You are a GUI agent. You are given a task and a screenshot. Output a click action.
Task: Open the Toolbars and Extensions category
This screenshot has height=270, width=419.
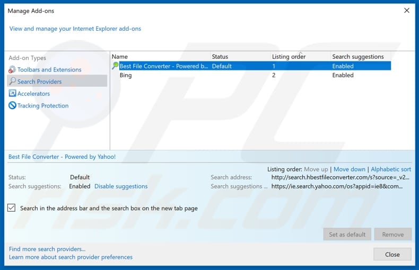[49, 70]
